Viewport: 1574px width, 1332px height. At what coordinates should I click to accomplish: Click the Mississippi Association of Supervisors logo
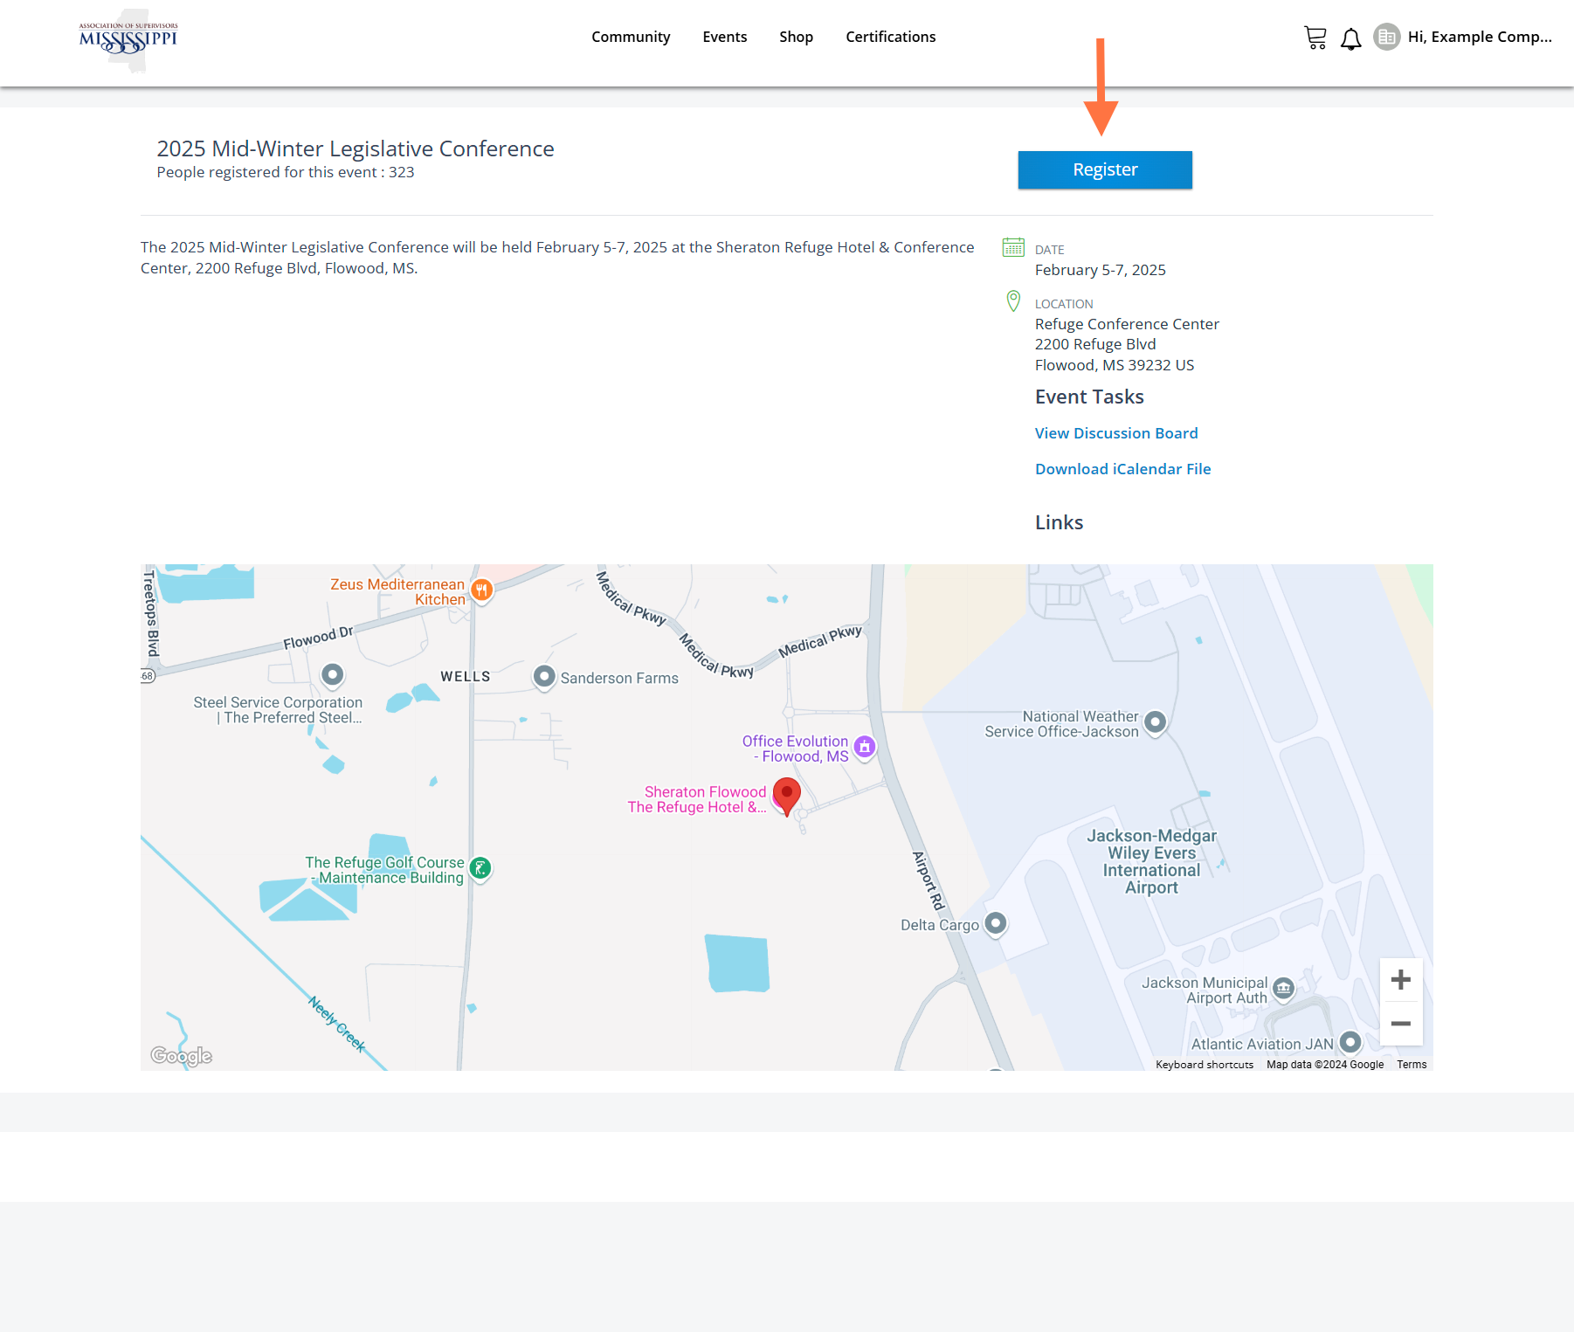pyautogui.click(x=128, y=39)
